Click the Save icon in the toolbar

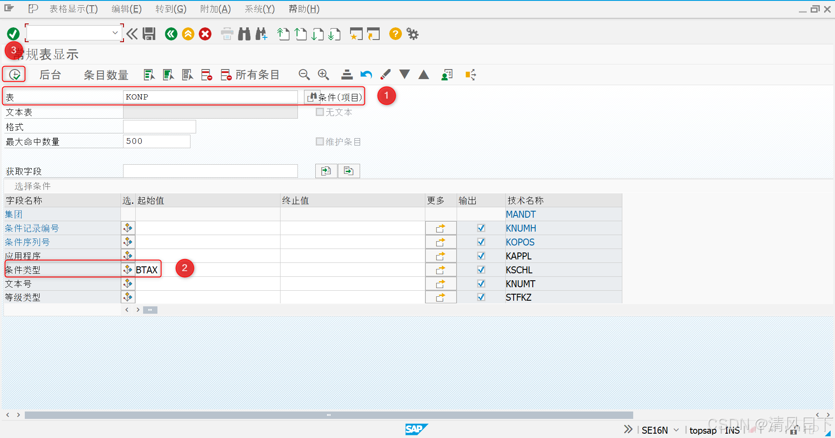pyautogui.click(x=149, y=33)
